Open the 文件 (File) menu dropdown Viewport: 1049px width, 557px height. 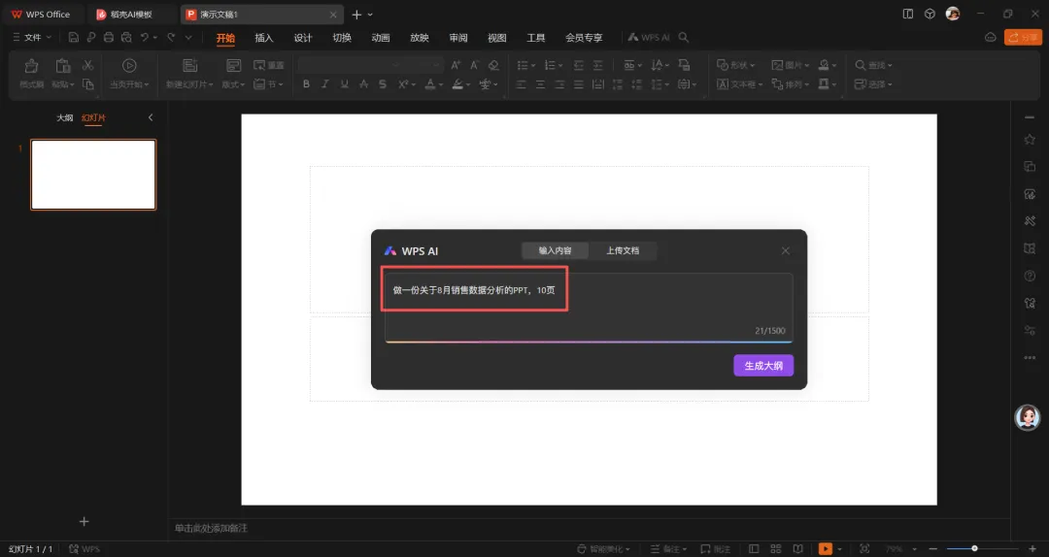coord(31,38)
